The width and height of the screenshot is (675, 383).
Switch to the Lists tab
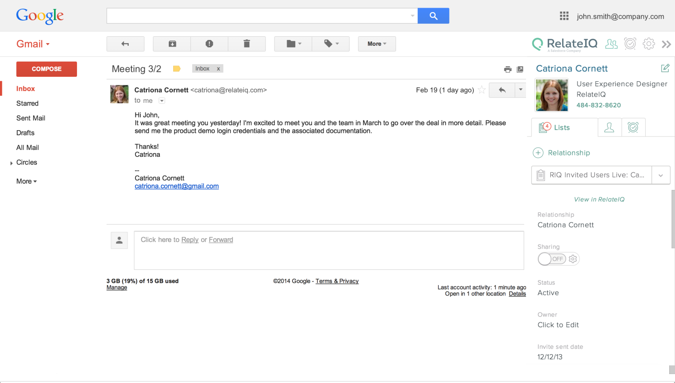pyautogui.click(x=564, y=128)
